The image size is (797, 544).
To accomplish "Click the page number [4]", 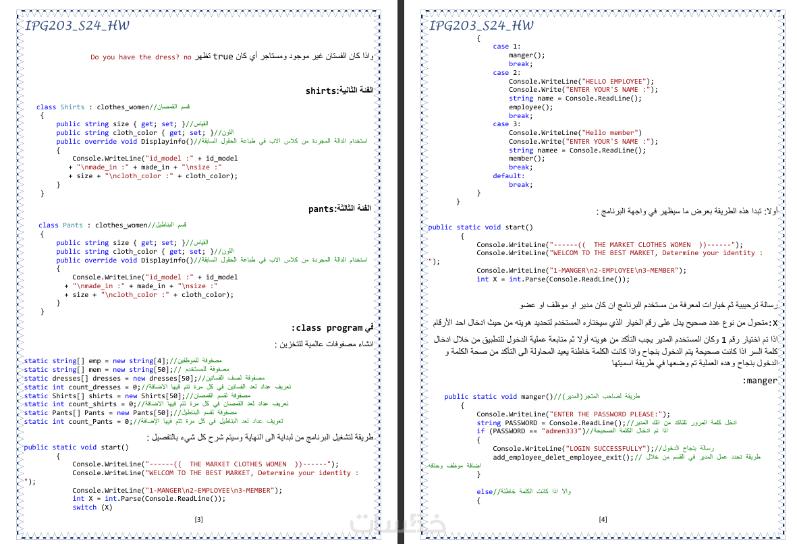I will coord(603,520).
